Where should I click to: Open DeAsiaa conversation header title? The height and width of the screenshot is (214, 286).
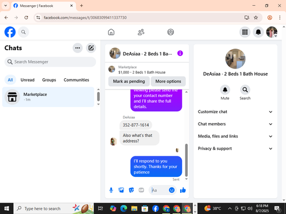(147, 54)
